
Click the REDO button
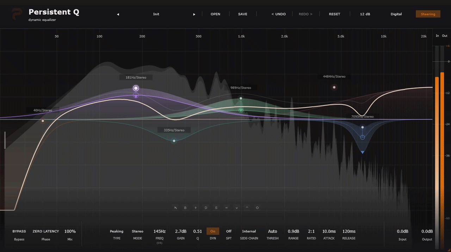click(x=305, y=14)
